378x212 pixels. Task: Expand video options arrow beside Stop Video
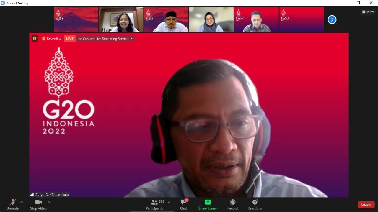point(49,202)
